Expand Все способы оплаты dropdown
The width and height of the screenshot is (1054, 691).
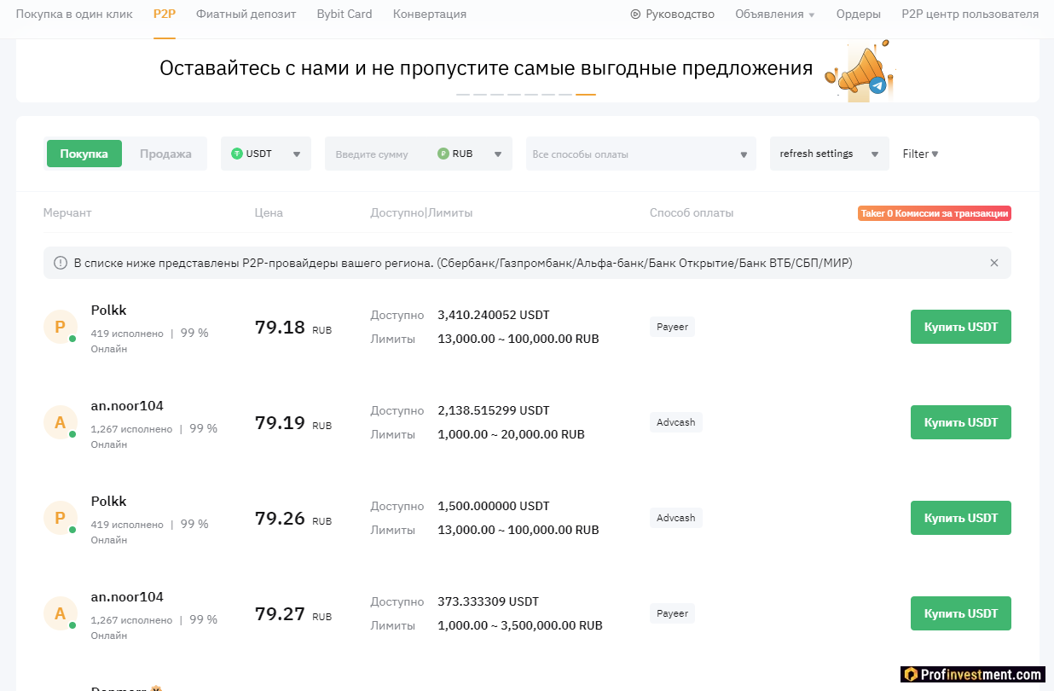(x=641, y=154)
